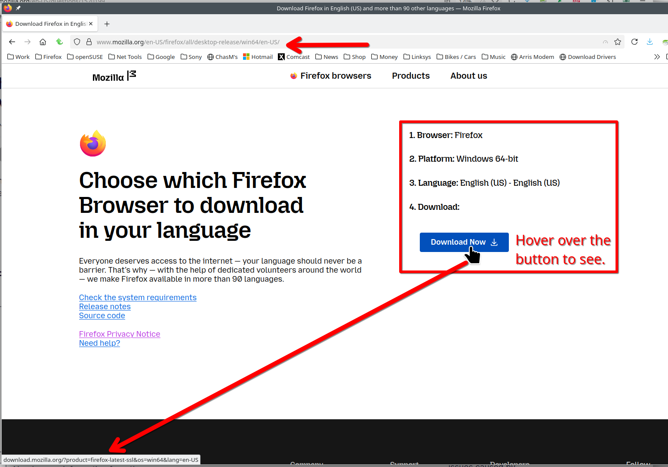Open a new tab with the plus button
This screenshot has height=467, width=668.
[107, 24]
